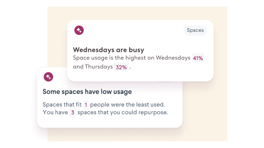Click the 32% badge next to Thursdays
The height and width of the screenshot is (148, 264).
click(x=121, y=67)
